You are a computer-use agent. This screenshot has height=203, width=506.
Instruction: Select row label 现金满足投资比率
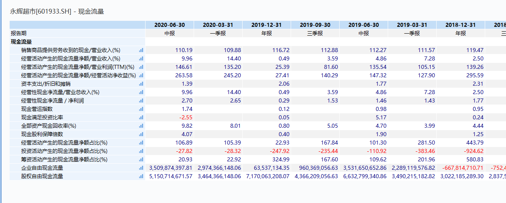point(42,117)
